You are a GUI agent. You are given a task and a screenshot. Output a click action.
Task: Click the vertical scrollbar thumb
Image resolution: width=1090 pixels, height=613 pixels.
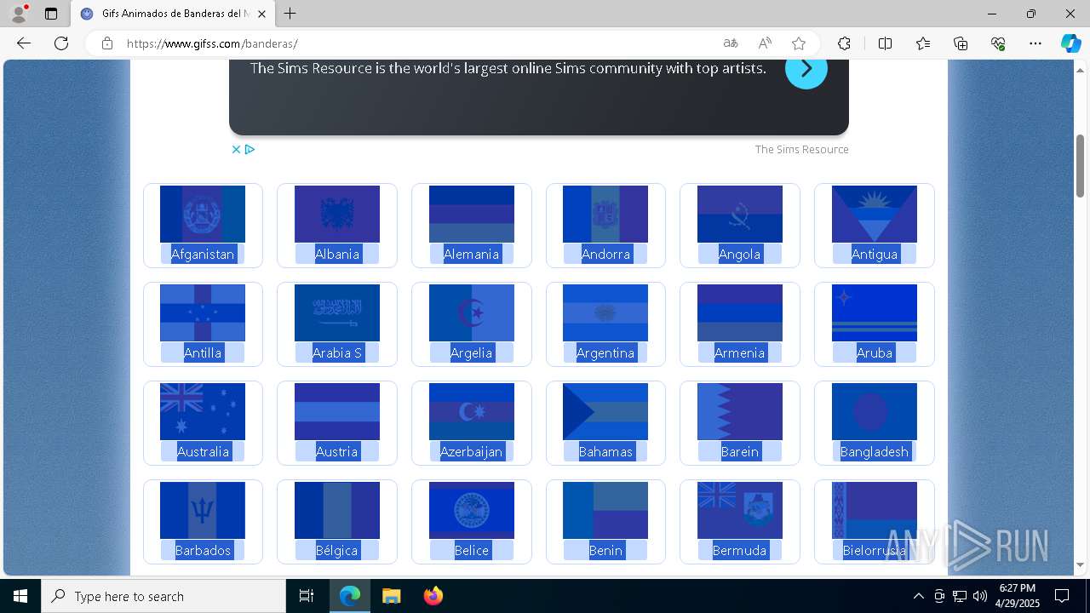click(1081, 166)
